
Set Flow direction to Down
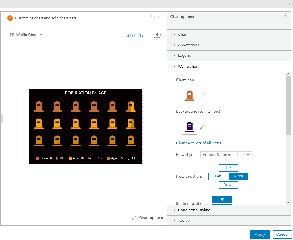[228, 185]
